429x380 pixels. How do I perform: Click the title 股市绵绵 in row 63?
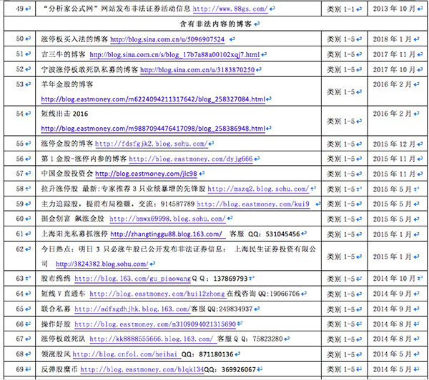(56, 279)
